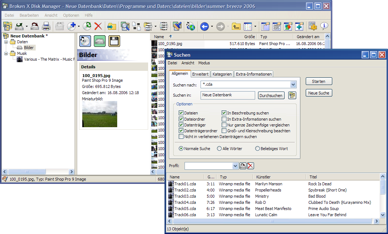Click the blue info icon in toolbar
The width and height of the screenshot is (388, 234).
pyautogui.click(x=324, y=26)
